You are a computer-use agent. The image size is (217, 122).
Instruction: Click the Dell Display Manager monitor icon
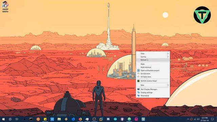[138, 89]
